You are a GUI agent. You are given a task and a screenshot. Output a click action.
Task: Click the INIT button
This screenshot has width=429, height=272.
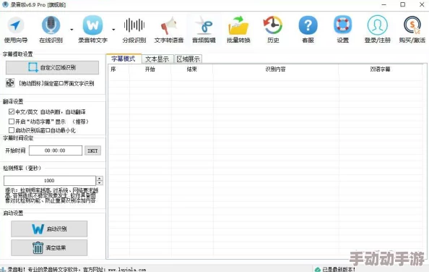[x=92, y=150]
